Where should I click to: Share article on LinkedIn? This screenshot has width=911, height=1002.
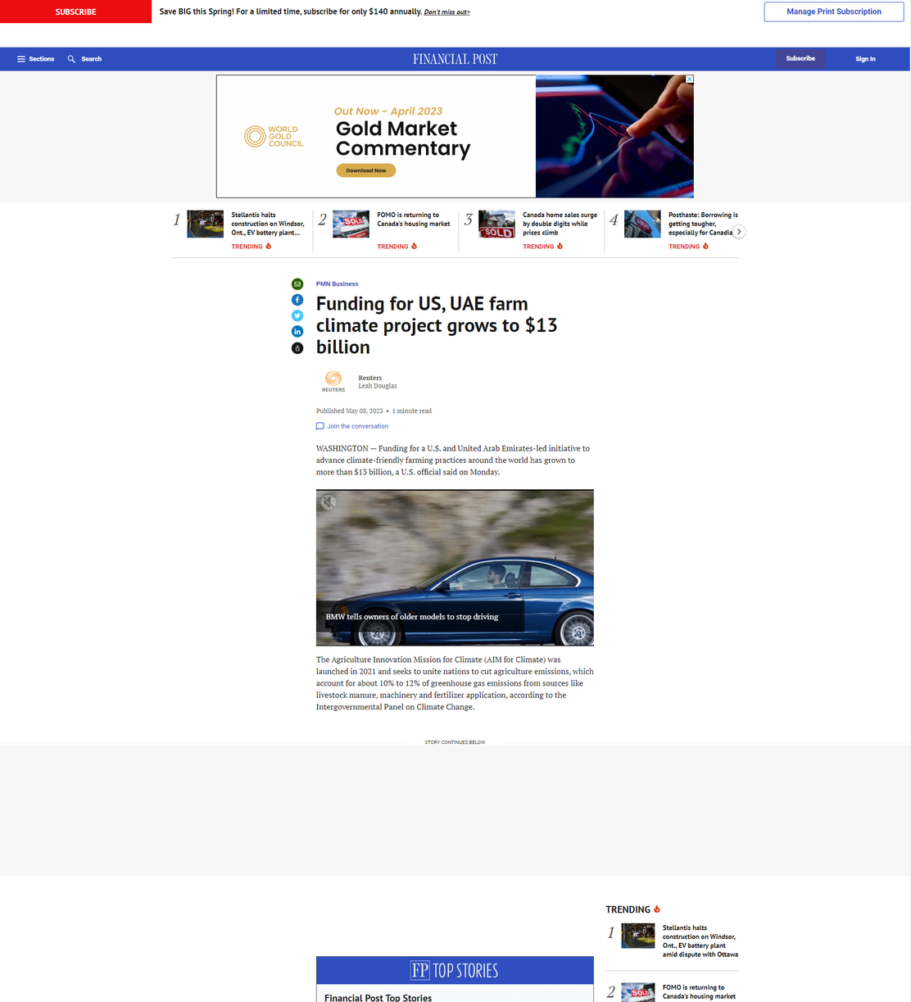click(297, 331)
